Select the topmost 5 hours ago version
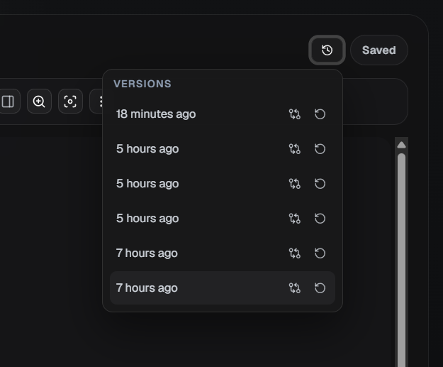The image size is (443, 367). point(223,149)
